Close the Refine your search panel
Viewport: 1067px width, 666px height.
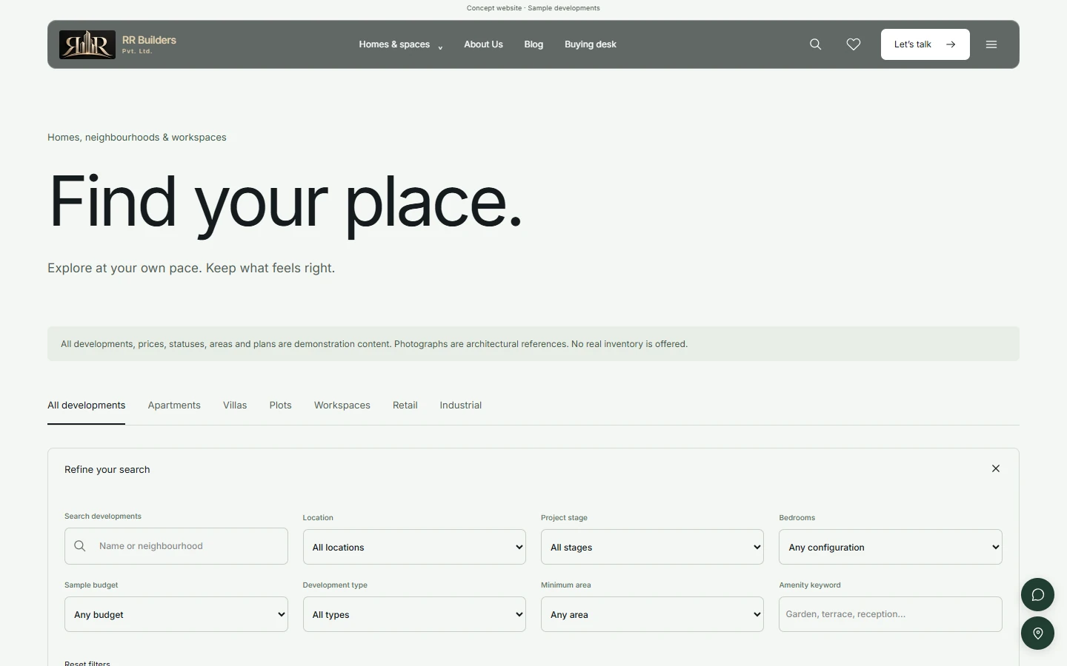(996, 468)
